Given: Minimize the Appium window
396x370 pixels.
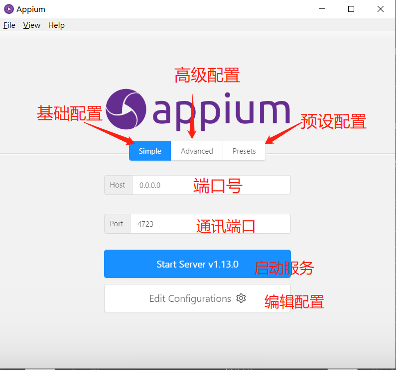Looking at the screenshot, I should [322, 9].
